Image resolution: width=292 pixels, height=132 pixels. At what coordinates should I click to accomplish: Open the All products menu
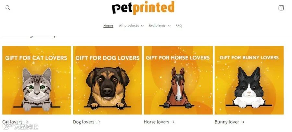pos(129,25)
